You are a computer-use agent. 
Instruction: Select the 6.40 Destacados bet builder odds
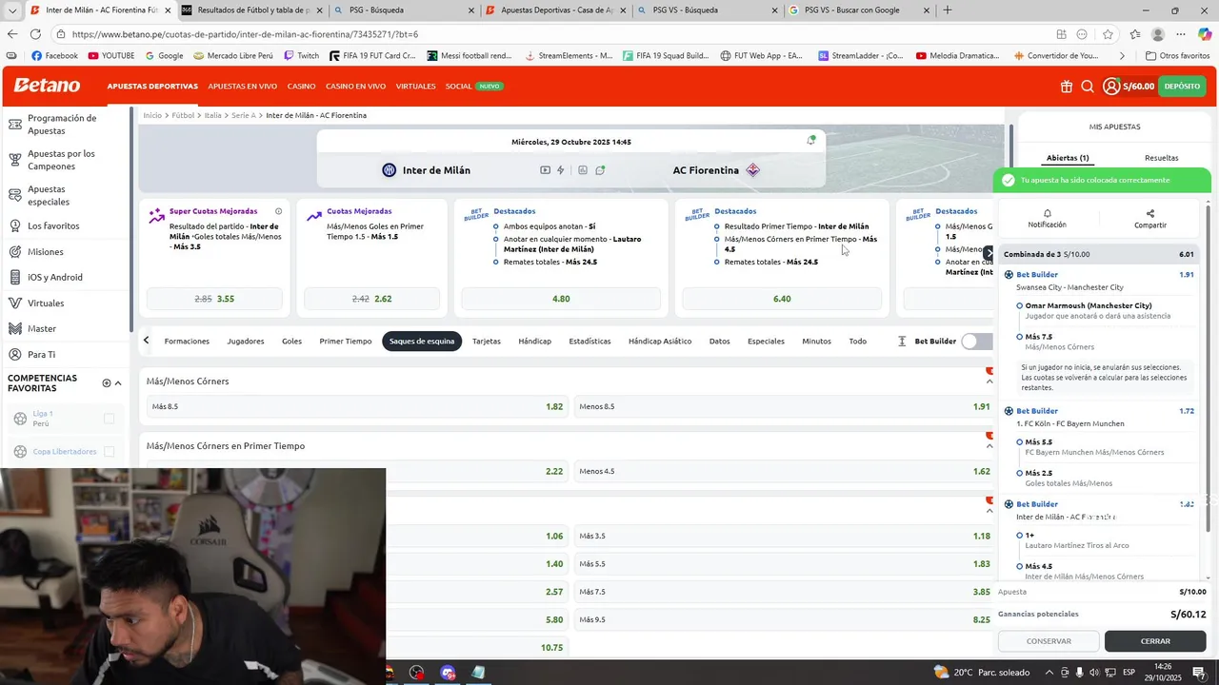pyautogui.click(x=782, y=299)
